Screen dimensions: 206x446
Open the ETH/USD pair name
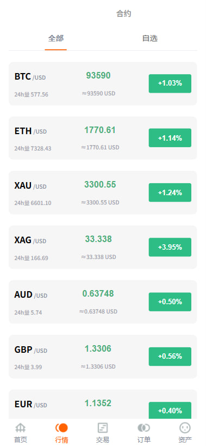(x=30, y=131)
